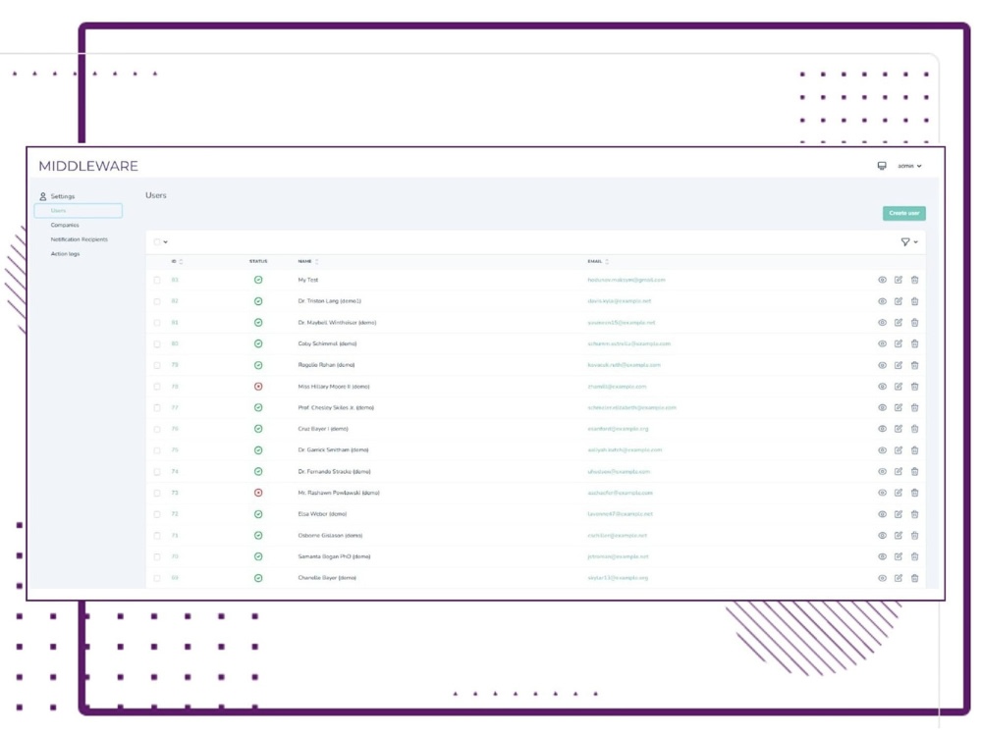Click the email link for Chanelle Bayer

pos(618,578)
